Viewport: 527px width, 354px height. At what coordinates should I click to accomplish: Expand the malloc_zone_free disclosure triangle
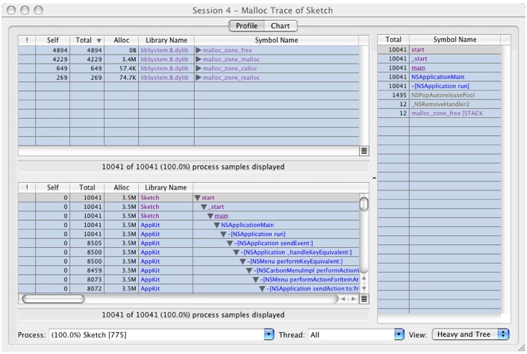click(199, 49)
